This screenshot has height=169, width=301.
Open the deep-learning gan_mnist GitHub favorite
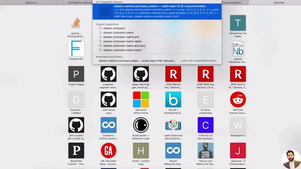(141, 74)
